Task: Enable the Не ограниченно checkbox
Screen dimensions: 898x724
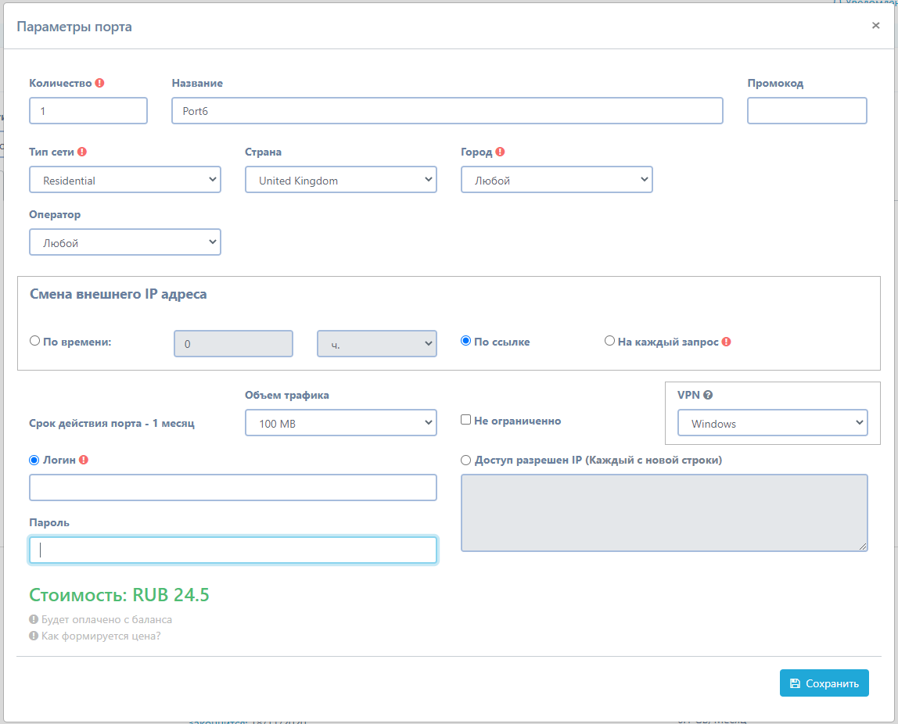Action: point(466,420)
